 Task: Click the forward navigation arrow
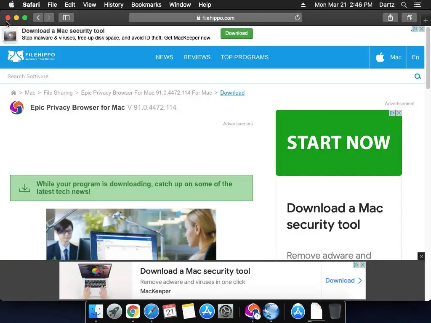(49, 18)
